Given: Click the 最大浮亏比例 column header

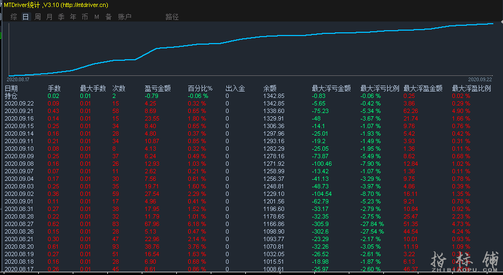Looking at the screenshot, I should click(380, 88).
